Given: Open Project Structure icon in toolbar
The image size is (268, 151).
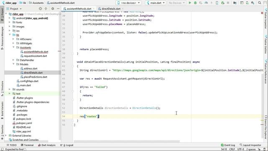Looking at the screenshot, I should (x=235, y=3).
